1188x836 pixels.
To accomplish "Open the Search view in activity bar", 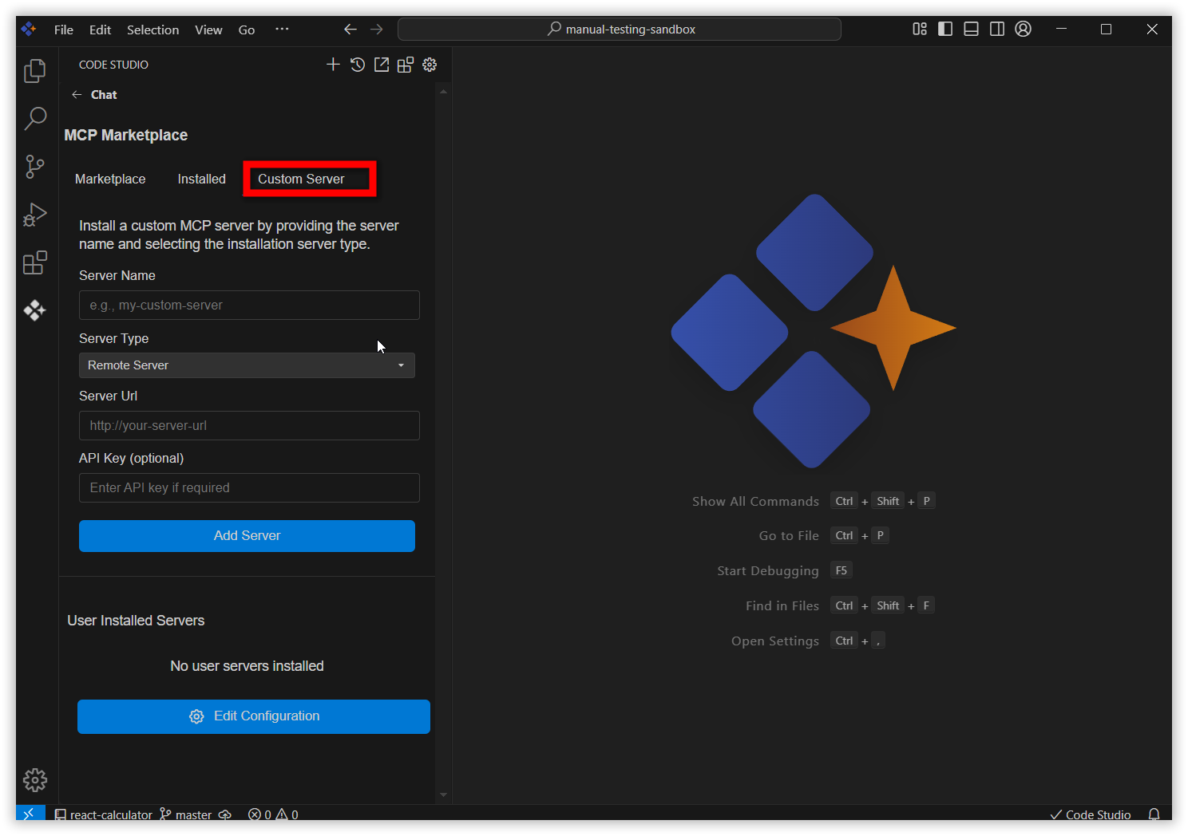I will 35,119.
